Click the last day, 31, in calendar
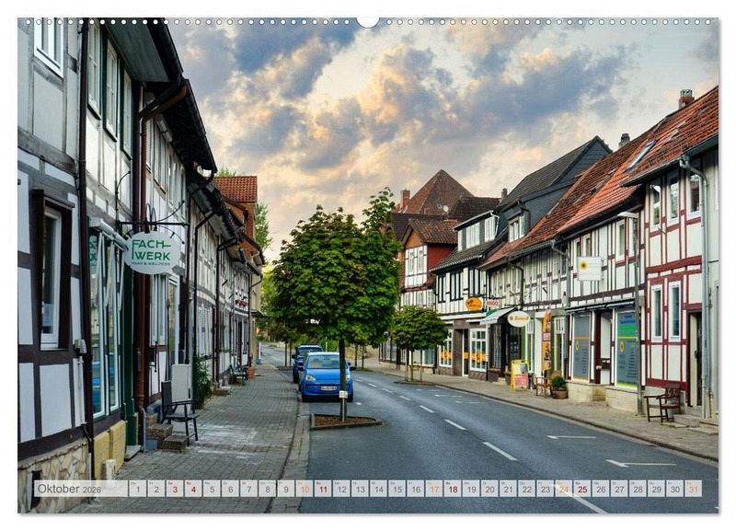Viewport: 736px width, 531px height. click(x=693, y=489)
